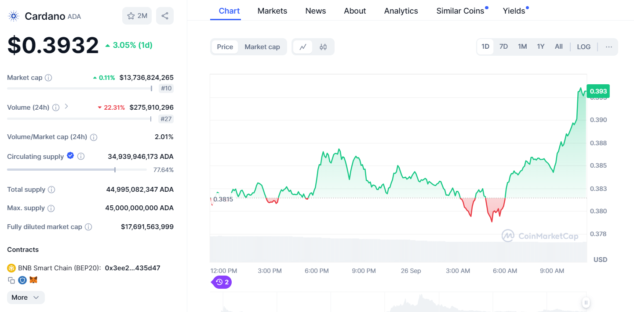Open the Market cap info tooltip
The width and height of the screenshot is (634, 312).
pos(48,78)
